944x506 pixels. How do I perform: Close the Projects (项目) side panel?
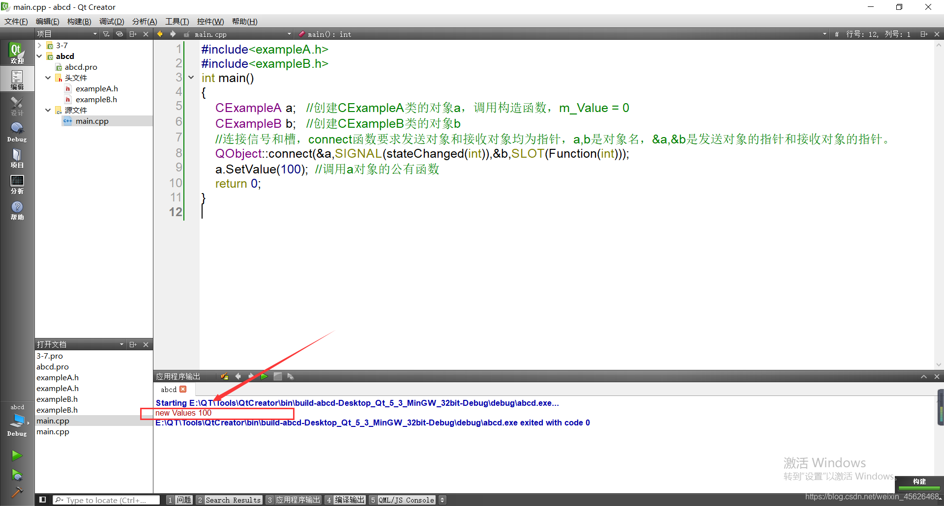point(146,34)
